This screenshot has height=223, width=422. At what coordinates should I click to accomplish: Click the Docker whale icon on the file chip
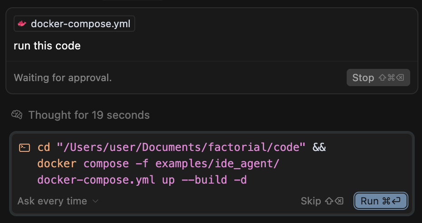22,24
